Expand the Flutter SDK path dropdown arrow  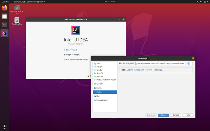[187, 64]
